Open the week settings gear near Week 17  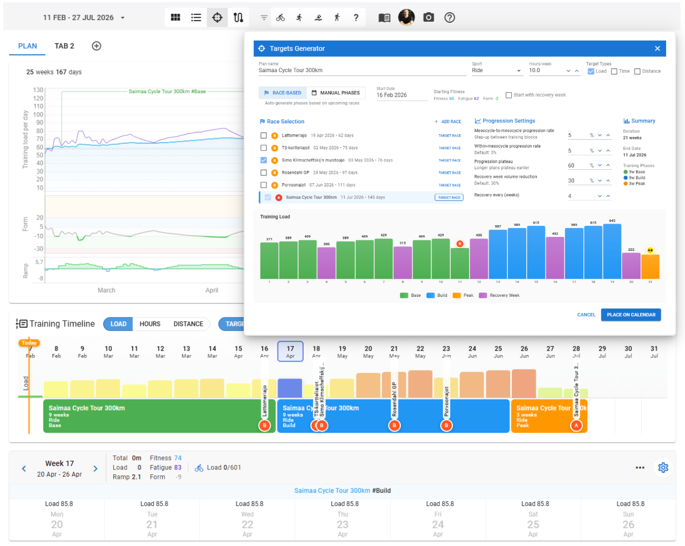click(x=663, y=468)
